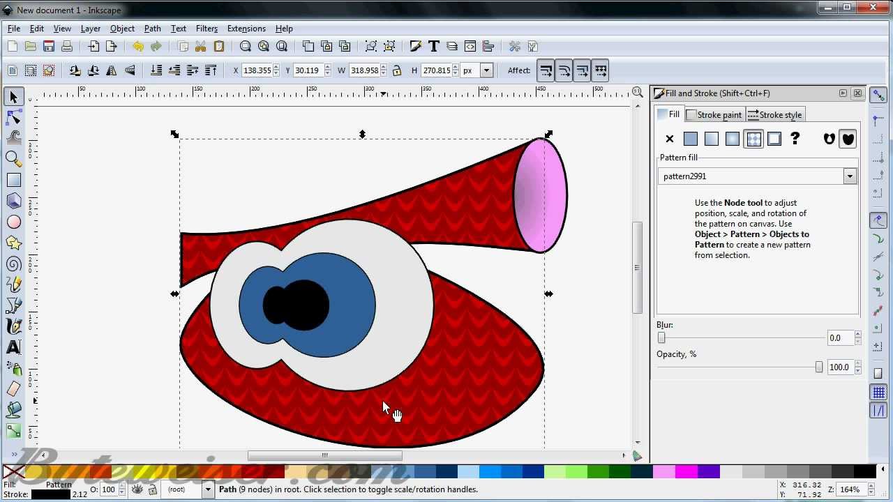893x502 pixels.
Task: Open the Path menu
Action: click(153, 29)
